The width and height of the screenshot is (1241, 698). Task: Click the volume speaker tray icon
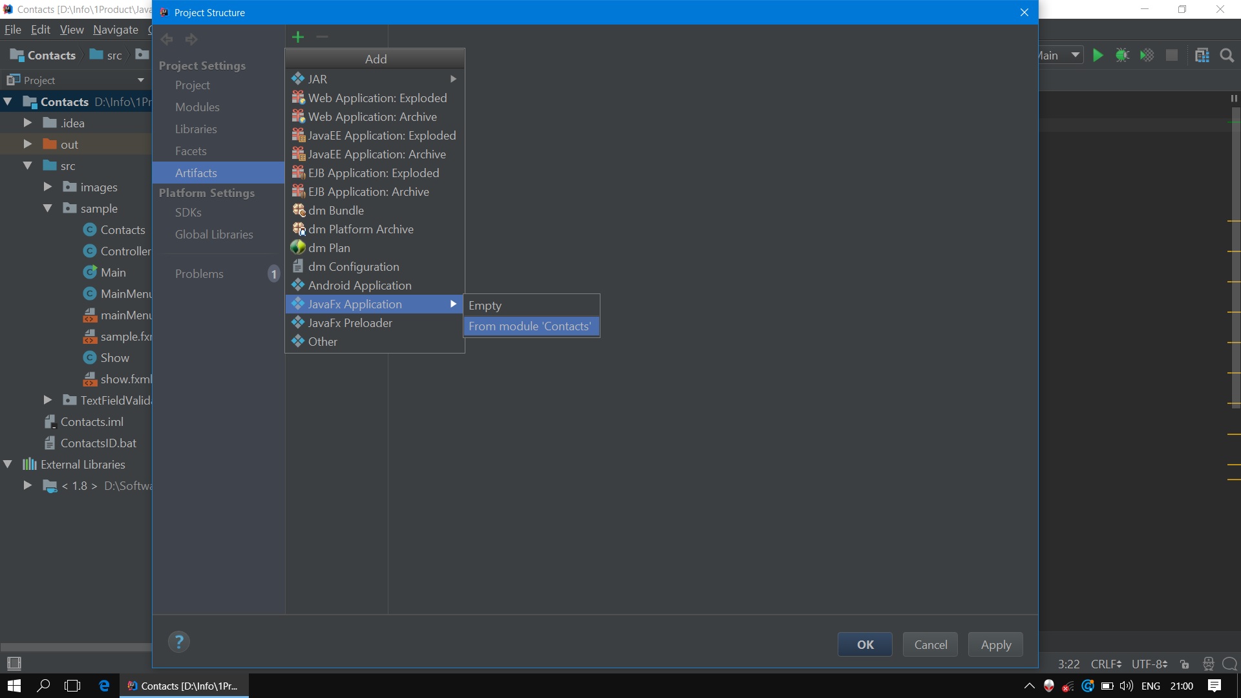pos(1127,686)
